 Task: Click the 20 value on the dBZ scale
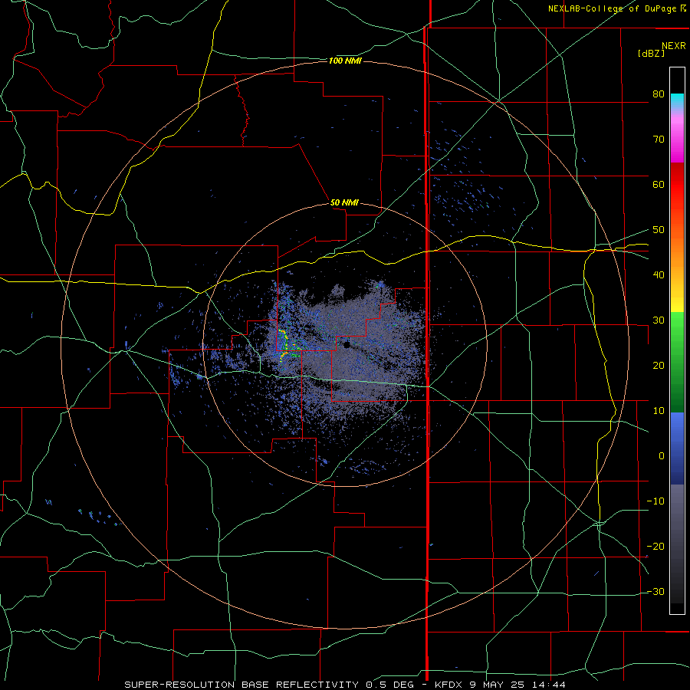pyautogui.click(x=659, y=366)
